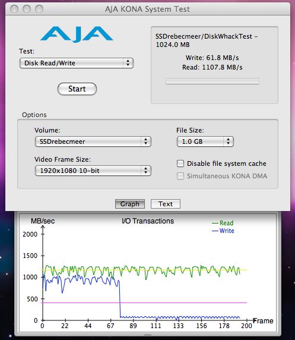Click the blue Write legend entry
The width and height of the screenshot is (295, 340).
pos(223,231)
